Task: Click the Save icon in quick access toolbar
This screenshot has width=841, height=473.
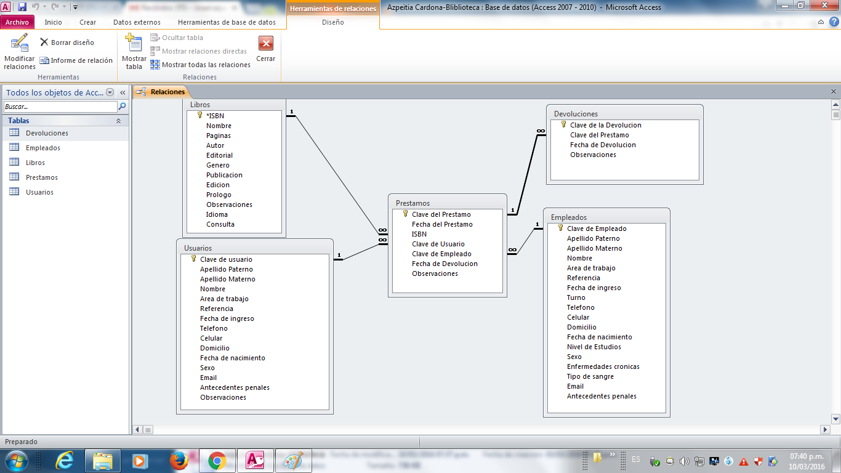Action: pos(22,7)
